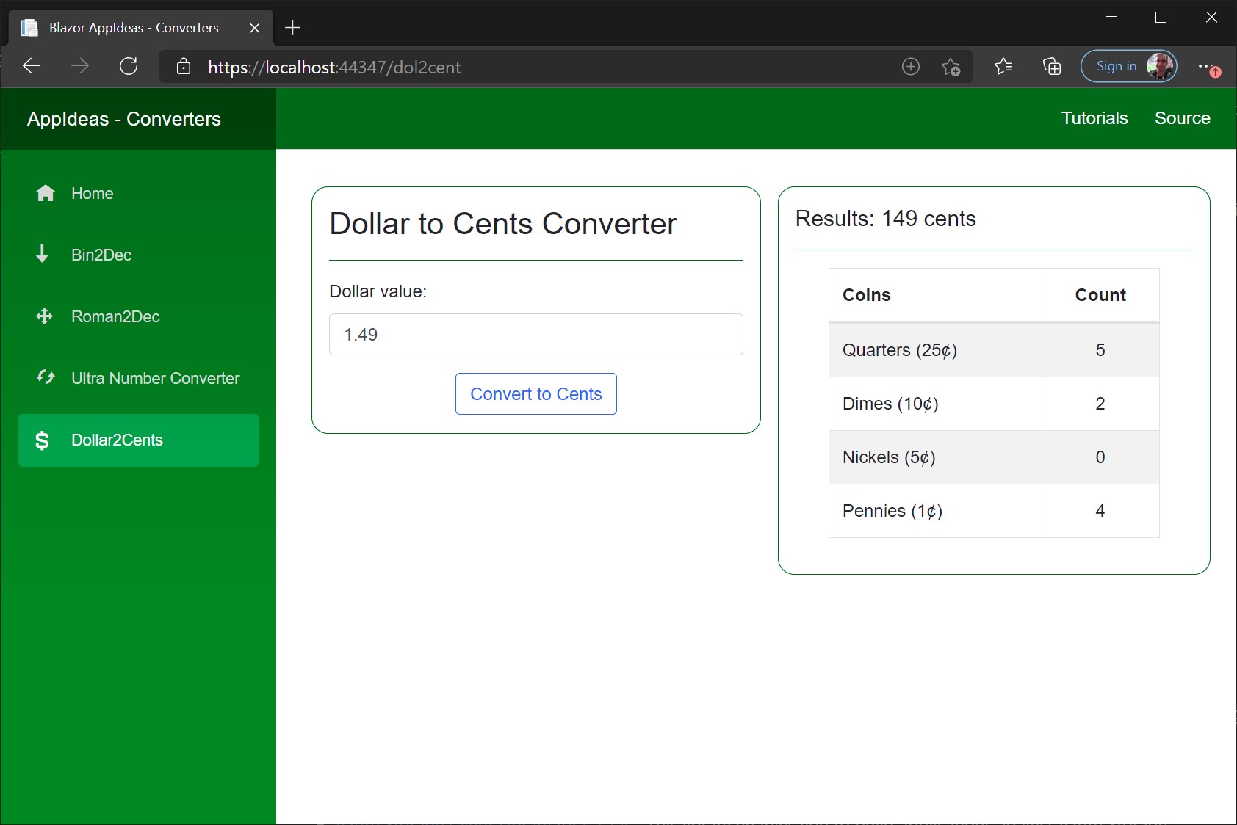This screenshot has height=825, width=1237.
Task: Click the favorites star icon in the toolbar
Action: click(x=1003, y=66)
